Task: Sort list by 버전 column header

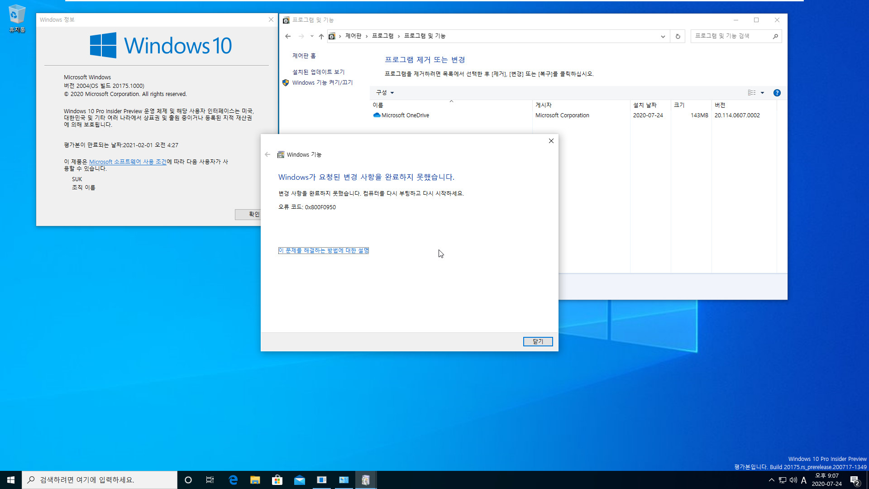Action: pyautogui.click(x=744, y=105)
